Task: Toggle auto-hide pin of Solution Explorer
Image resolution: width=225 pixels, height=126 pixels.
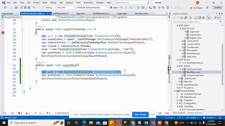Action: click(x=219, y=14)
